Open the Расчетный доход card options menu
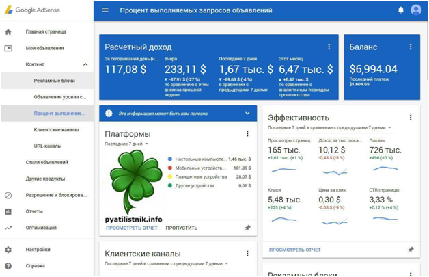The image size is (429, 277). pos(329,47)
